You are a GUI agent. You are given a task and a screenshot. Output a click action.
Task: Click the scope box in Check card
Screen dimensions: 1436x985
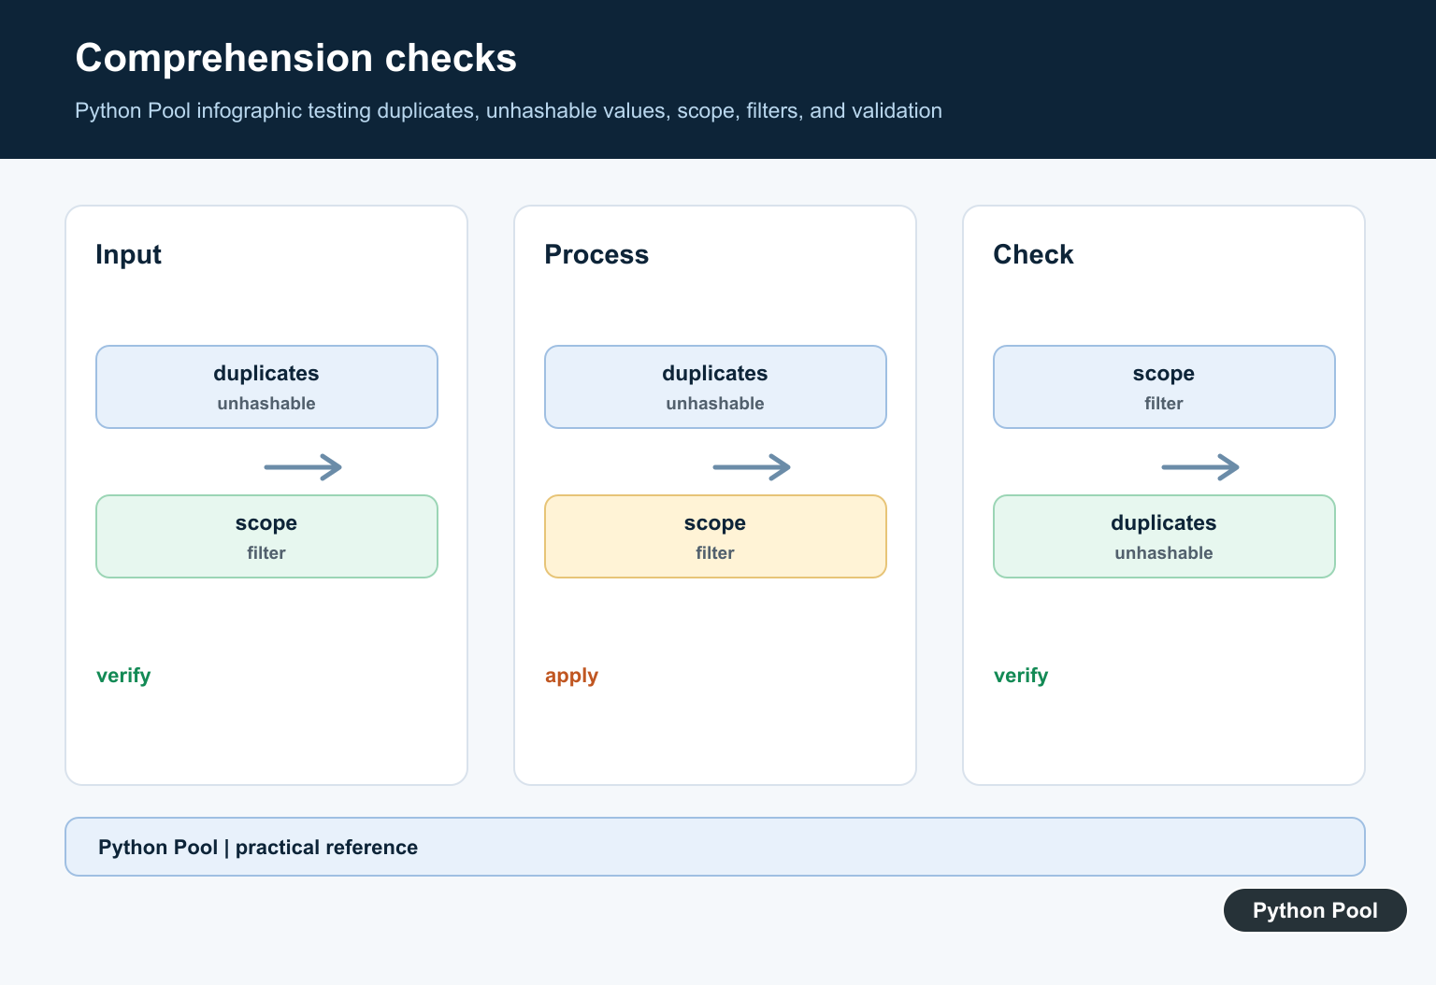pyautogui.click(x=1164, y=387)
